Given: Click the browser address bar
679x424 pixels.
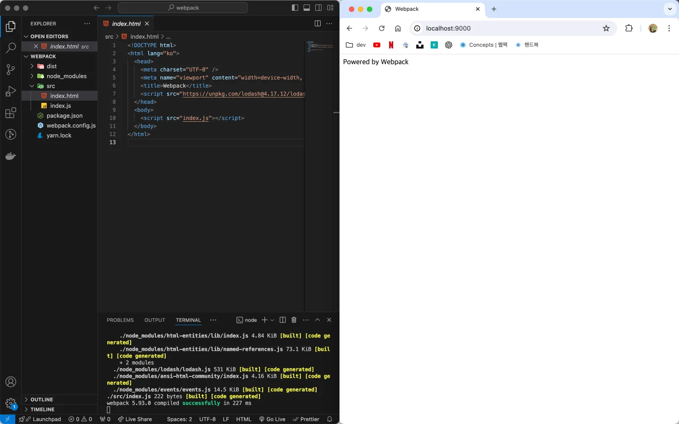Looking at the screenshot, I should [507, 28].
